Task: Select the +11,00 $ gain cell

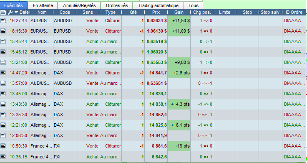Action: click(x=179, y=31)
